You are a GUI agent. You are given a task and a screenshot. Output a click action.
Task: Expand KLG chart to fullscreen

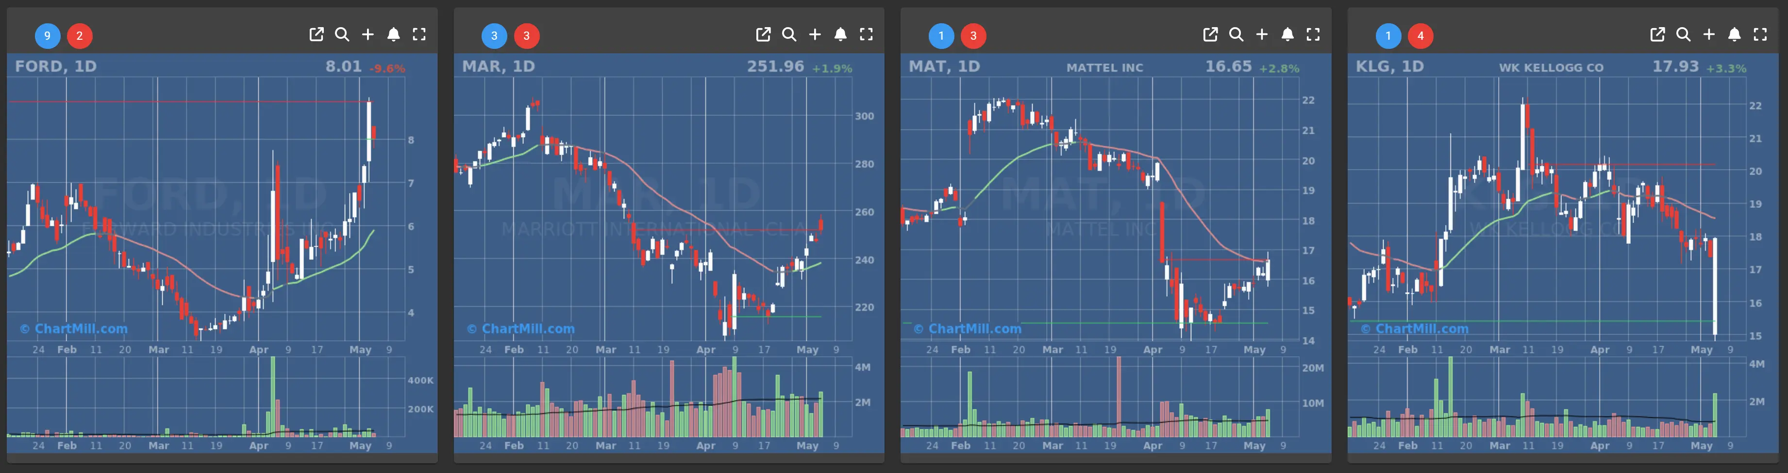click(1760, 34)
